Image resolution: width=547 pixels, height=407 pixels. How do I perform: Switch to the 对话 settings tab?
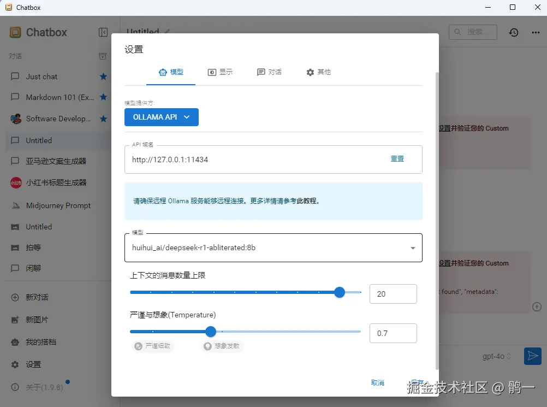click(x=269, y=72)
